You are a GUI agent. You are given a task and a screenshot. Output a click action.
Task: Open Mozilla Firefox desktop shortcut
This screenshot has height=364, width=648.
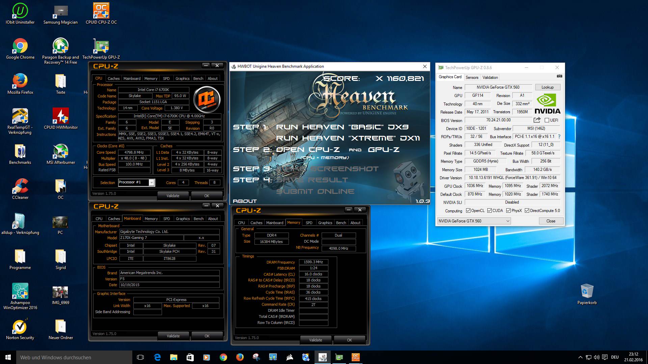click(20, 84)
